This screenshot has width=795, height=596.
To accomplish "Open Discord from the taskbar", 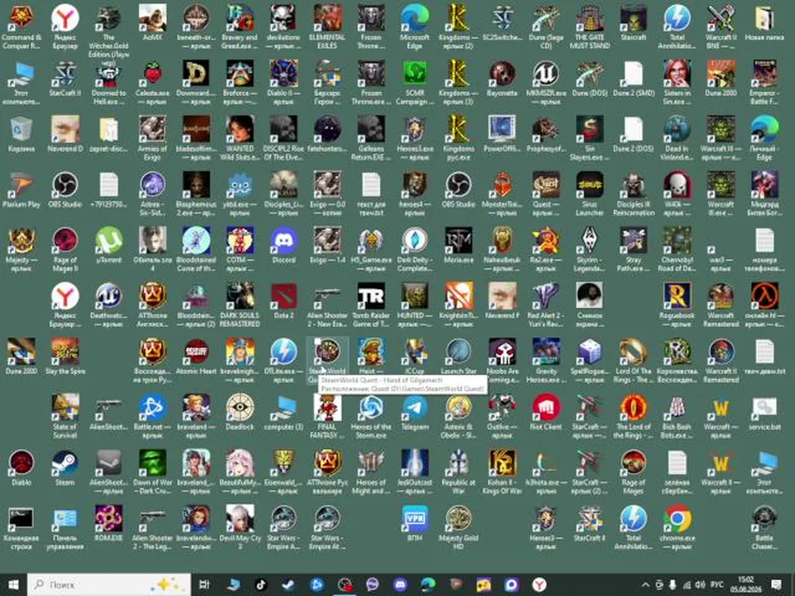I will tap(400, 585).
